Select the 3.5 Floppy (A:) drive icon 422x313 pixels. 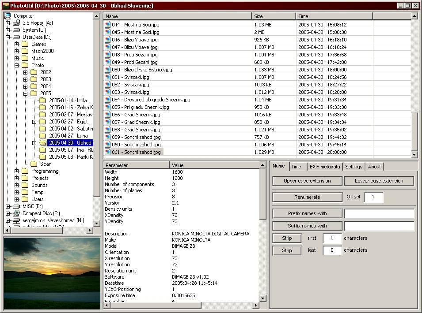17,22
